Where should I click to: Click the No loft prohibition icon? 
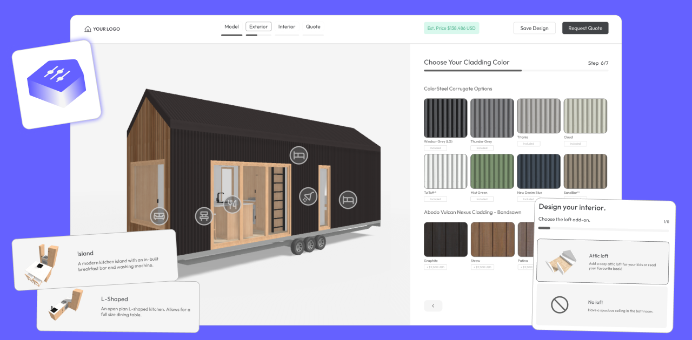point(560,304)
